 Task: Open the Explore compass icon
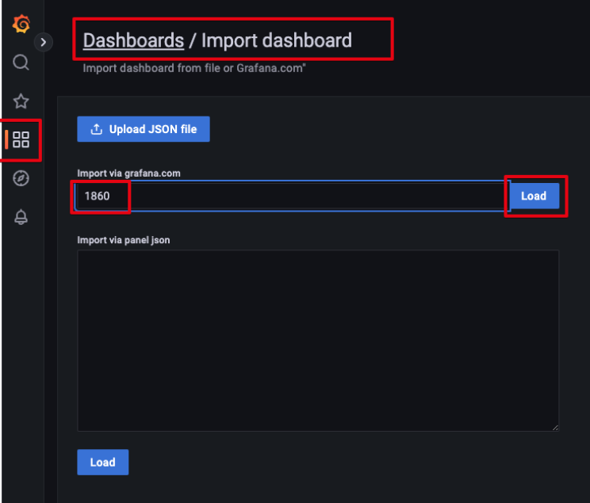click(x=21, y=178)
